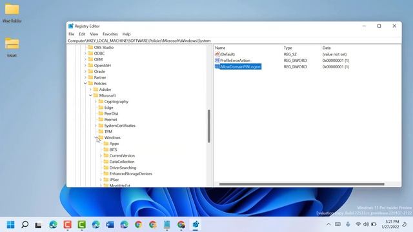
Task: Click the battery tray icon
Action: pyautogui.click(x=374, y=224)
